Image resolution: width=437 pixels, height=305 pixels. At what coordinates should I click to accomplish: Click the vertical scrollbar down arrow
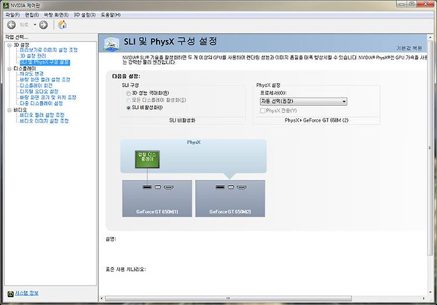[x=430, y=292]
